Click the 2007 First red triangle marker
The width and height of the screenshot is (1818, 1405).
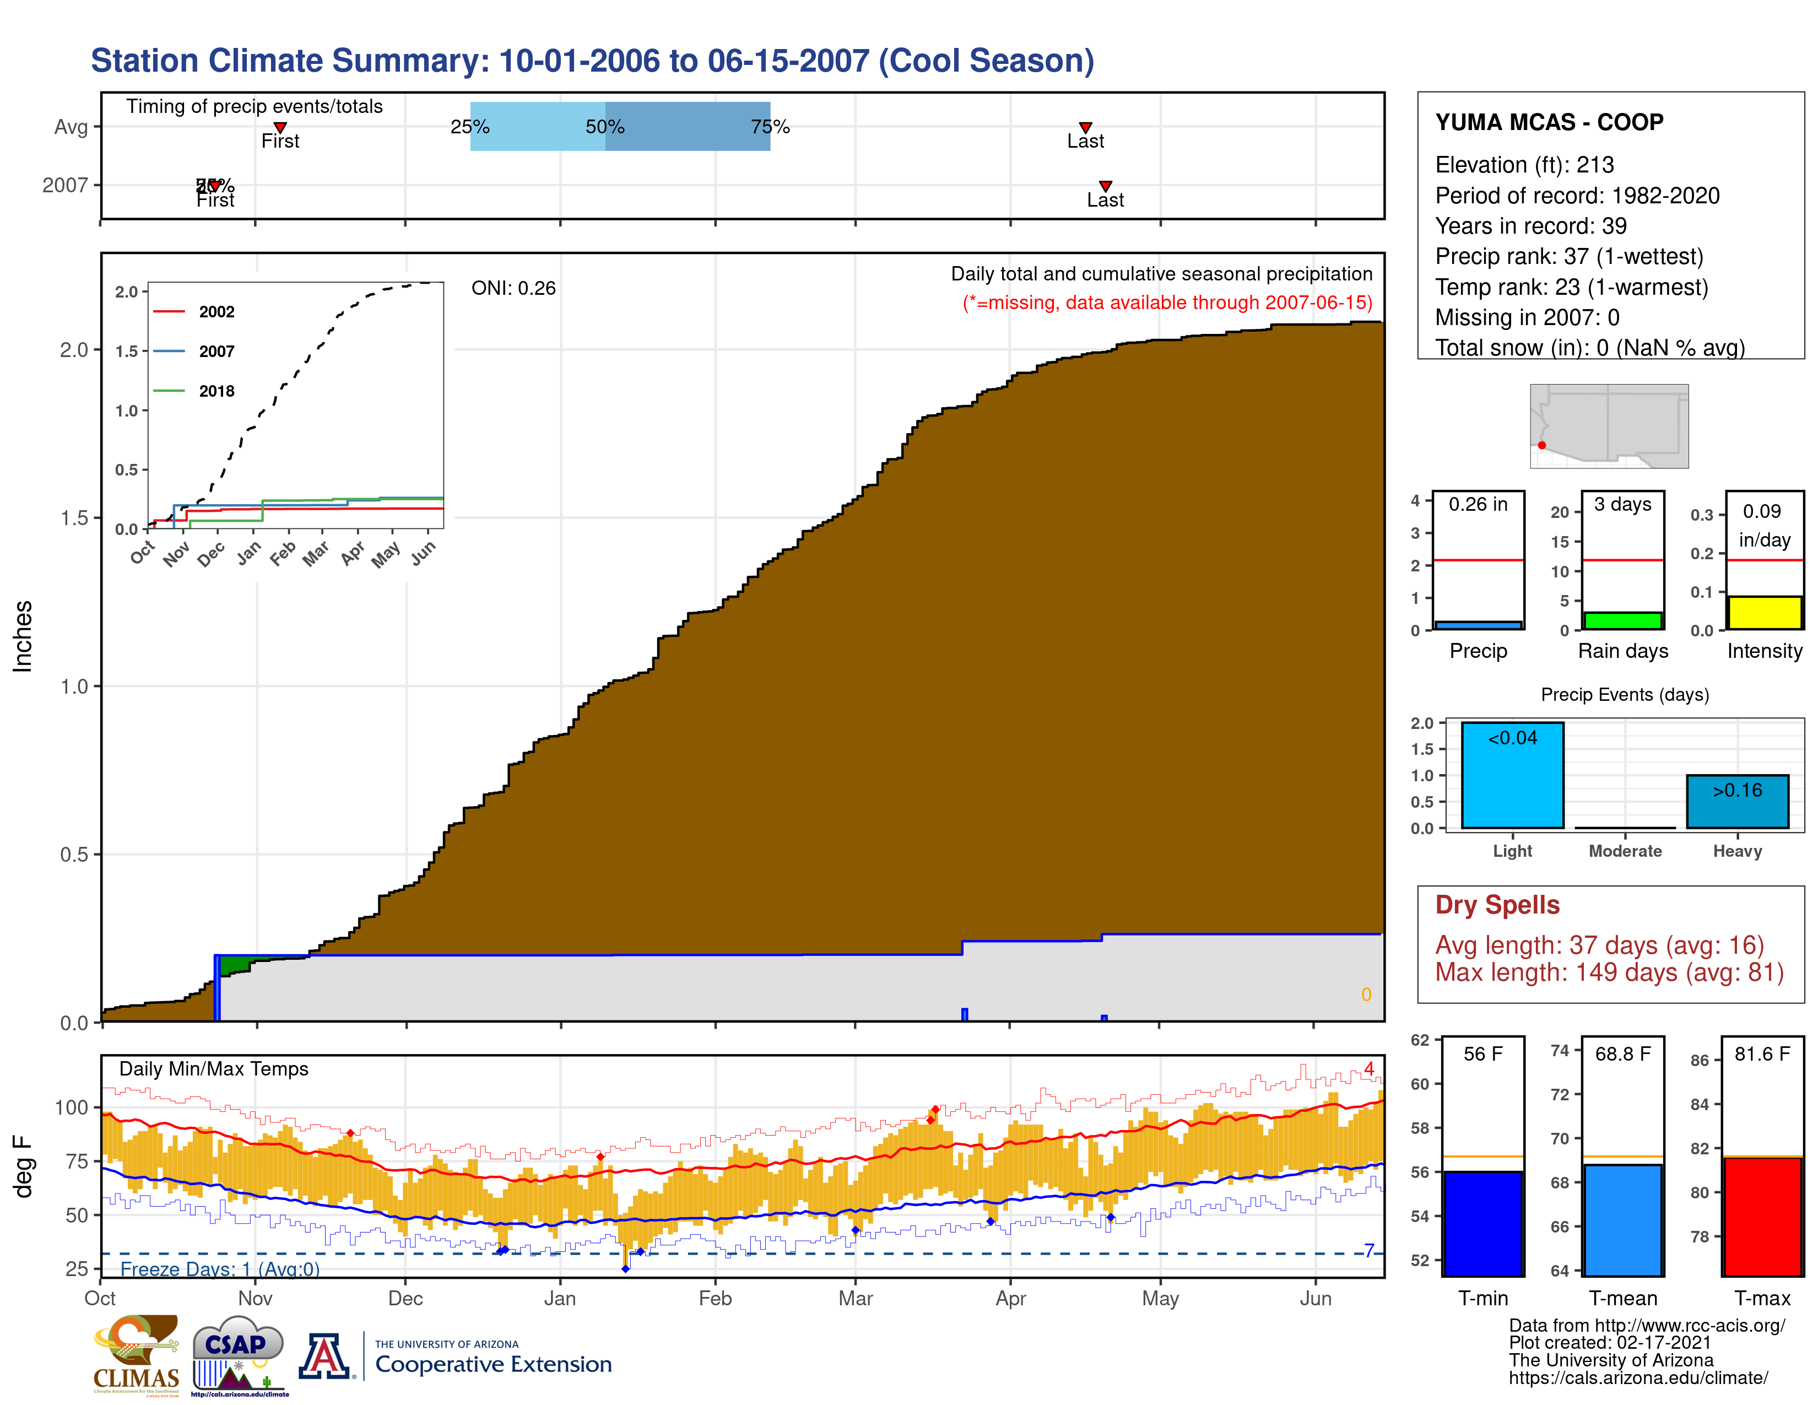pos(215,186)
